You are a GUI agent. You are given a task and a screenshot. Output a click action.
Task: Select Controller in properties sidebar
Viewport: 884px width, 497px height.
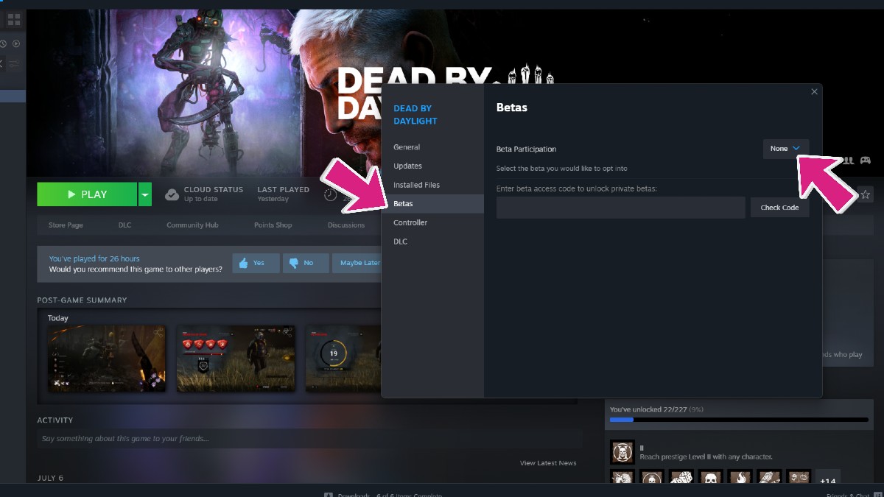coord(432,222)
